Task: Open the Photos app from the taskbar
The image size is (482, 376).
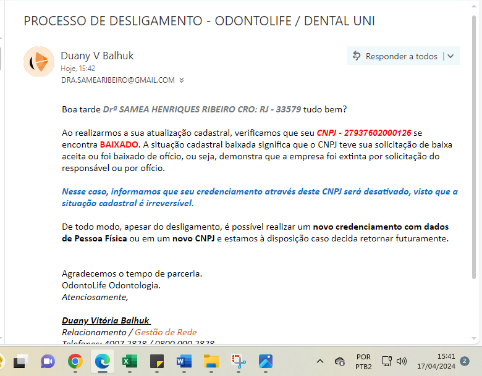Action: click(x=266, y=362)
